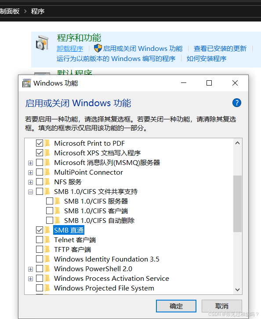
Task: Click the features list scrollbar thumb
Action: coord(237,204)
